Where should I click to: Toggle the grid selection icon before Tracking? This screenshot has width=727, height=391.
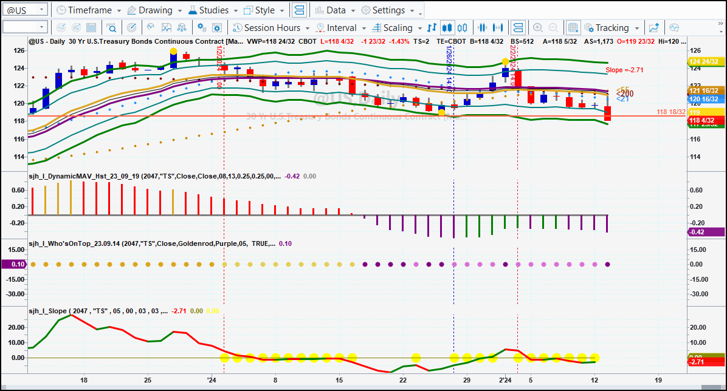(x=573, y=28)
